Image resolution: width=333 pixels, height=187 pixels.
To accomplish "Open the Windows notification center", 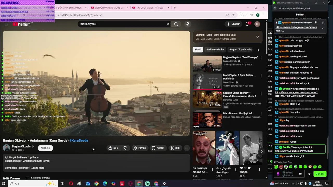I will pyautogui.click(x=327, y=184).
